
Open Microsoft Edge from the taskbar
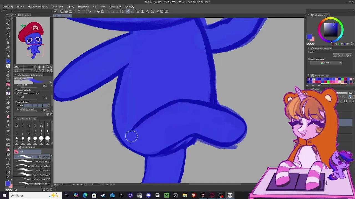85,195
